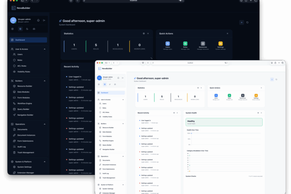Click logout icon in light window
The height and width of the screenshot is (194, 291).
click(x=123, y=78)
